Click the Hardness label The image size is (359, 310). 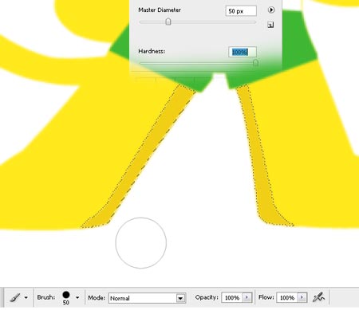tap(152, 51)
